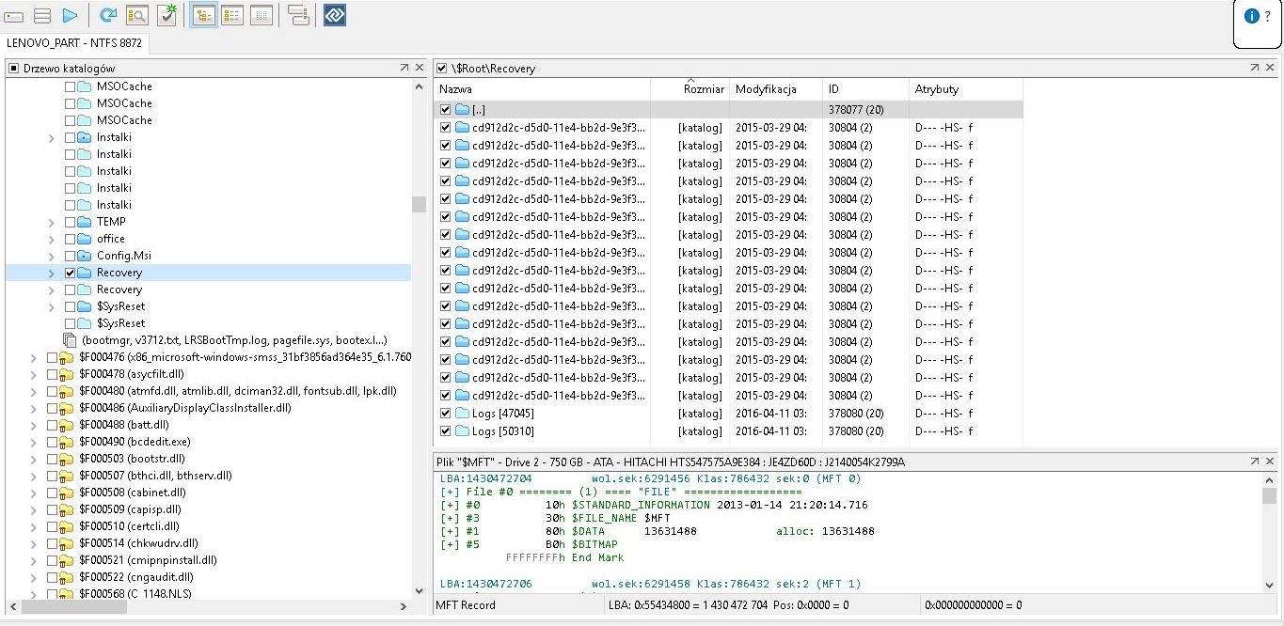This screenshot has width=1284, height=626.
Task: Select the $F000508 (cabinet.dll) tree entry
Action: tap(132, 493)
